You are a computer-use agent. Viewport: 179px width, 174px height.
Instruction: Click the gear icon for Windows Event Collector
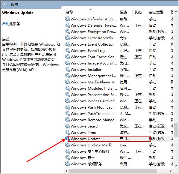[68, 44]
